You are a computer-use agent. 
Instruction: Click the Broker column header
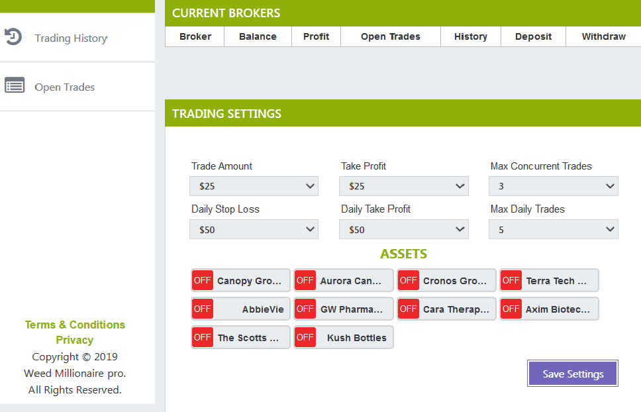coord(195,37)
